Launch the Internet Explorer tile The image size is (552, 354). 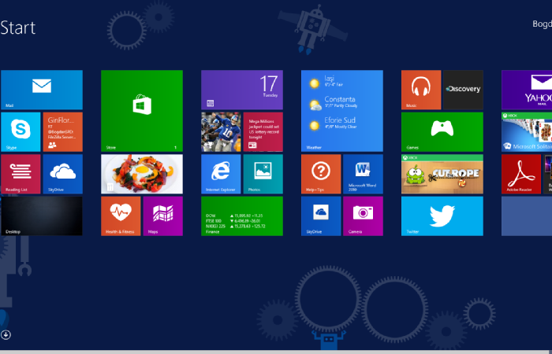221,174
